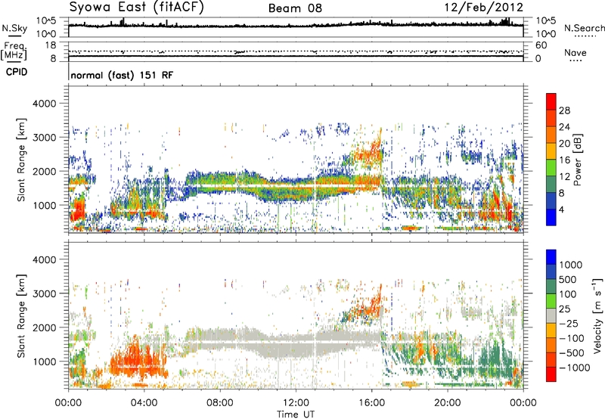605x419 pixels.
Task: Click the "20:00" time tick label
Action: [447, 403]
